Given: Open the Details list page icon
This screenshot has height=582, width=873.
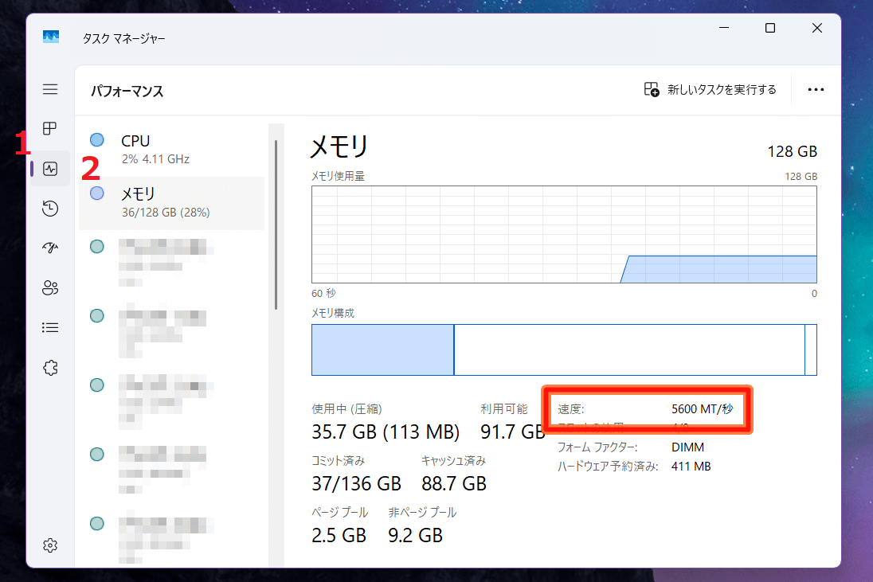Looking at the screenshot, I should coord(50,327).
